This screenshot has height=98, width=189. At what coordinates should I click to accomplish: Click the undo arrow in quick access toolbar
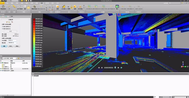(3, 1)
